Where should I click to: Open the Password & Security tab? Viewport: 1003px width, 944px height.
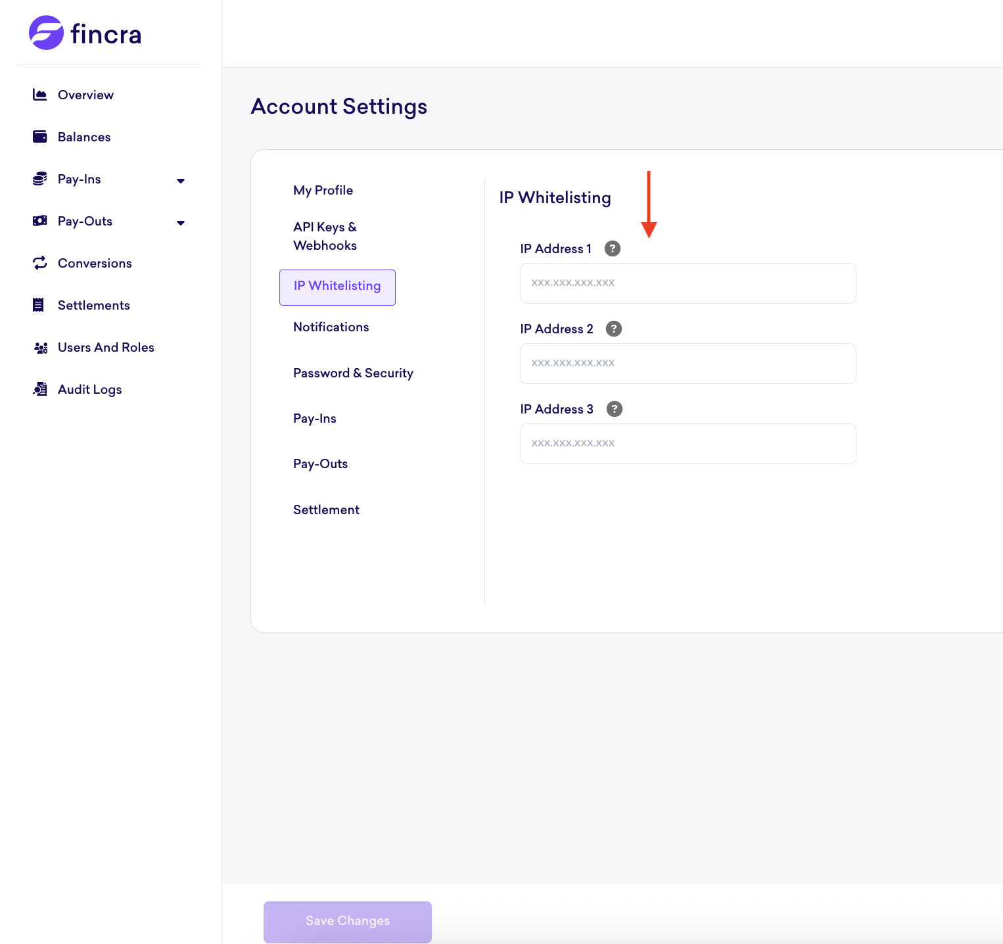pyautogui.click(x=354, y=373)
